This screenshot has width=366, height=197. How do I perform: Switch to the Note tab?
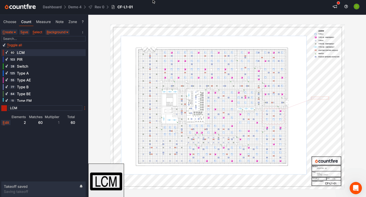pos(60,22)
